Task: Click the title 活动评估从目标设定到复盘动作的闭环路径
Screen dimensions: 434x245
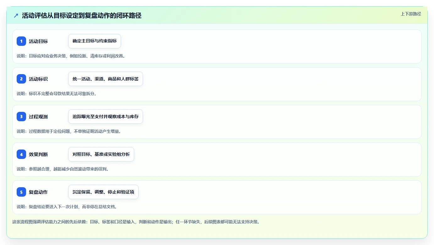Action: [82, 16]
